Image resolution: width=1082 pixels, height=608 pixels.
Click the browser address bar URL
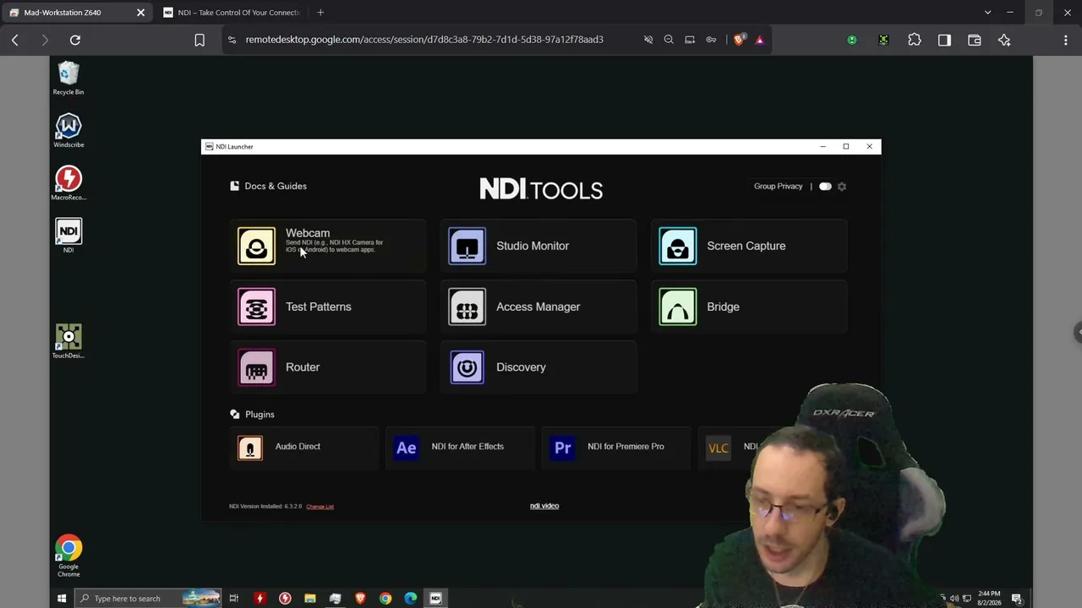pos(424,40)
